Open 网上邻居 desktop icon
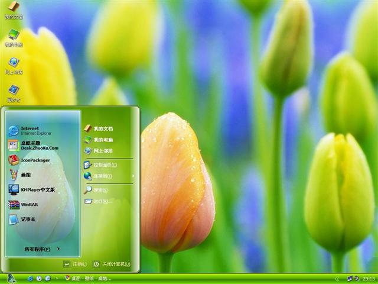Image resolution: width=378 pixels, height=284 pixels. pyautogui.click(x=14, y=66)
